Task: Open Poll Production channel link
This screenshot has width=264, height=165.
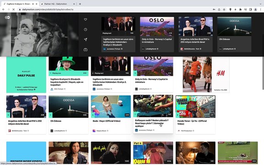Action: tap(187, 131)
